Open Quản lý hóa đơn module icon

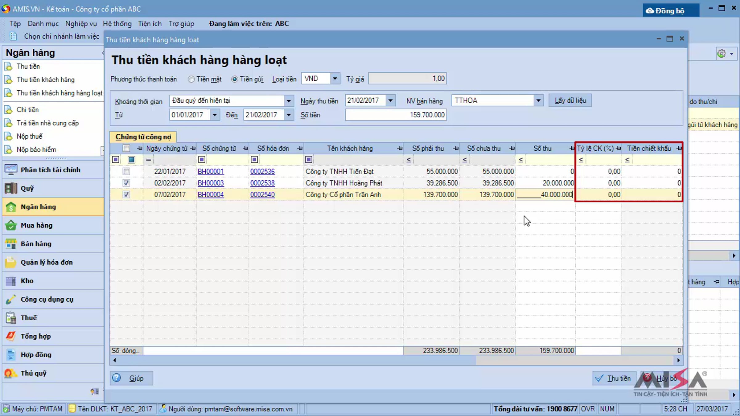11,262
